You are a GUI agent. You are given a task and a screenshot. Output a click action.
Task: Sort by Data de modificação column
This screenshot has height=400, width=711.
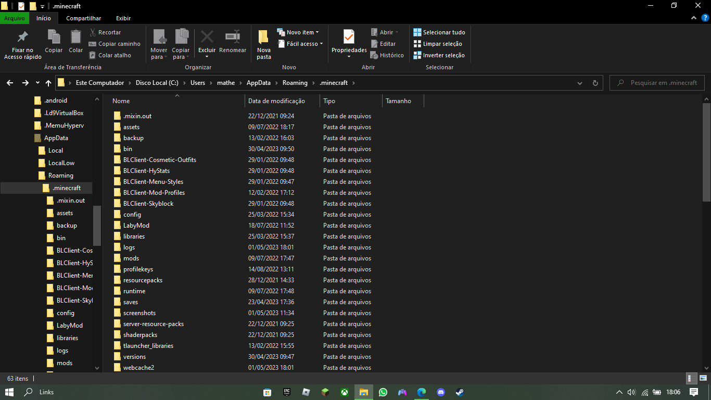click(x=282, y=101)
